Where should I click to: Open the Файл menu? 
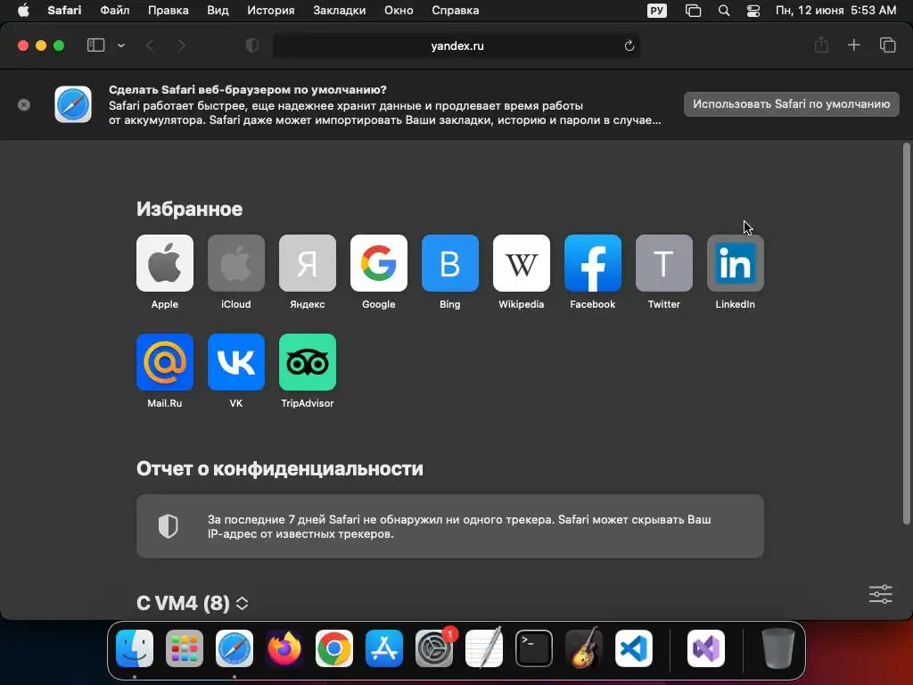[115, 11]
